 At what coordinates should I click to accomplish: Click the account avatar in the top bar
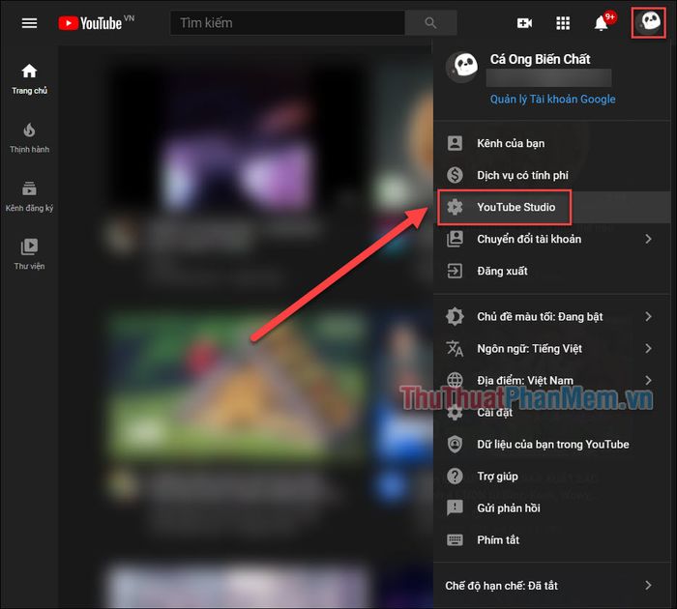point(649,22)
